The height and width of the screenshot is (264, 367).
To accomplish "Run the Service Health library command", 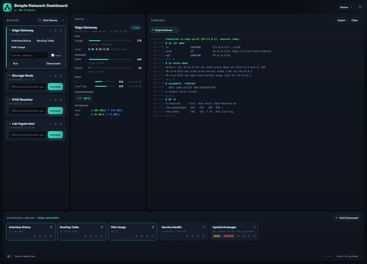I will click(x=188, y=236).
